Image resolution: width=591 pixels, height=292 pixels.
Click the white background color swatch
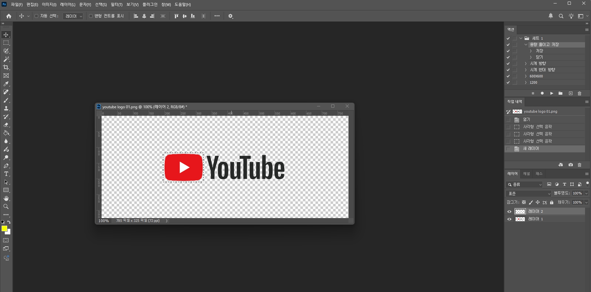pos(9,233)
